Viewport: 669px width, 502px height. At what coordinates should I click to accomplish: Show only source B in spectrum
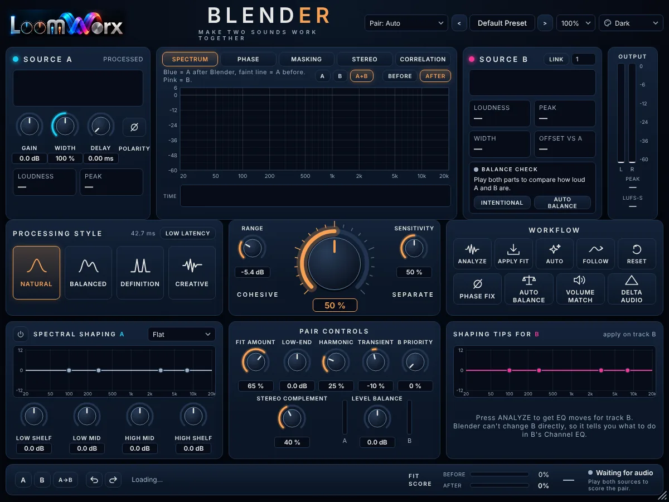(340, 76)
